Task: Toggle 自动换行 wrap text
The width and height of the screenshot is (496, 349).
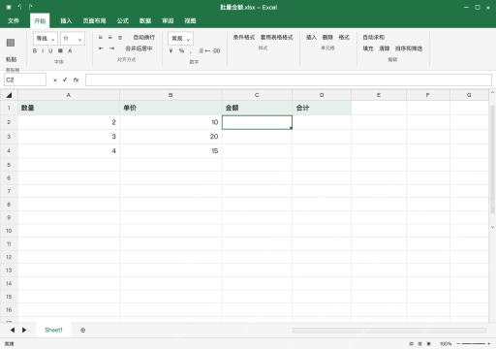Action: (x=144, y=38)
